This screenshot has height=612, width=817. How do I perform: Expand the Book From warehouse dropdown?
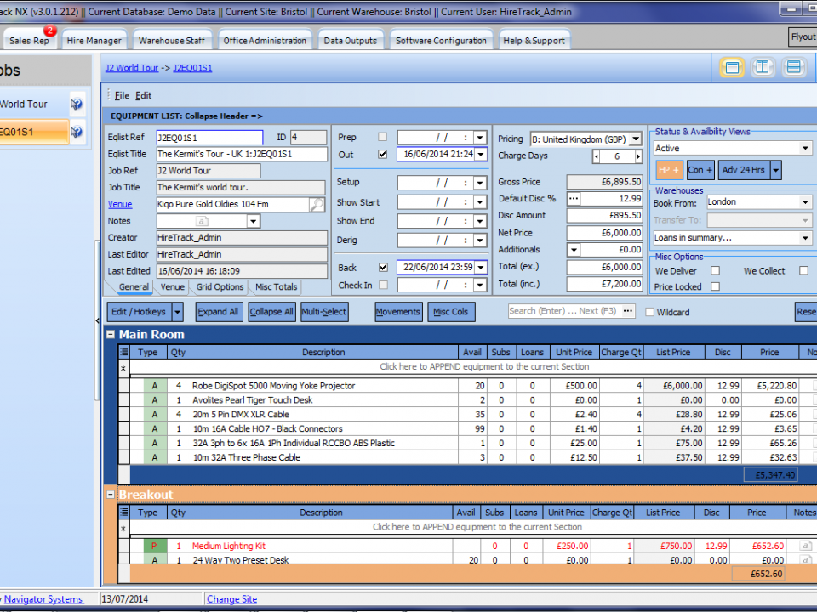pyautogui.click(x=805, y=202)
